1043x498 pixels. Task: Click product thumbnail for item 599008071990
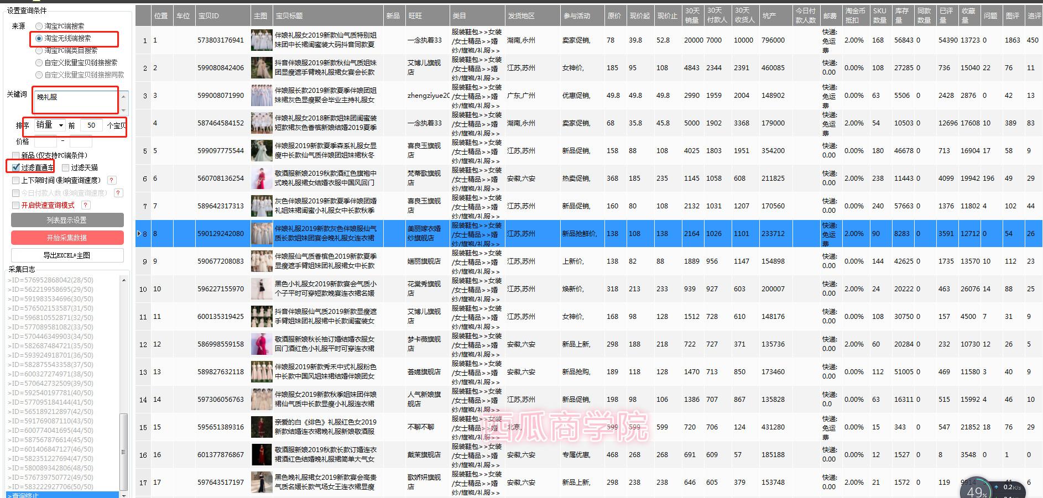(262, 96)
